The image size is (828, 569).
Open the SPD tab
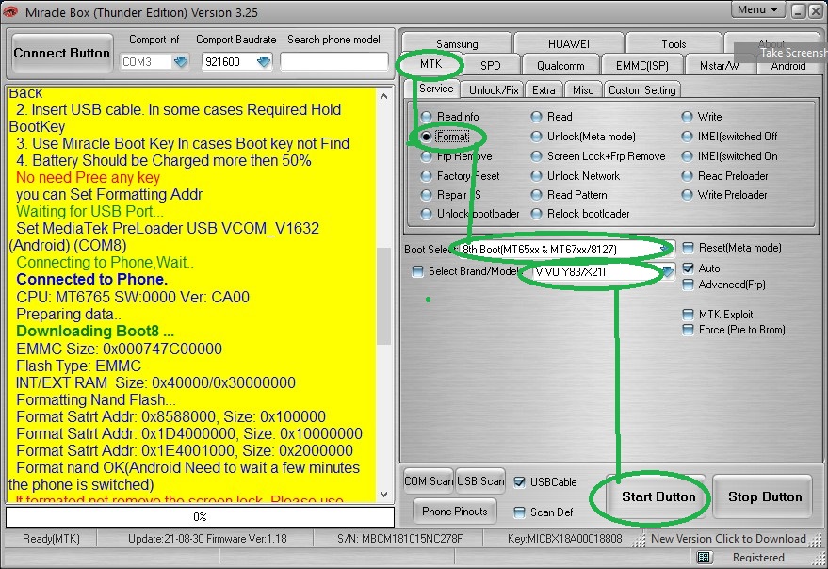point(490,66)
